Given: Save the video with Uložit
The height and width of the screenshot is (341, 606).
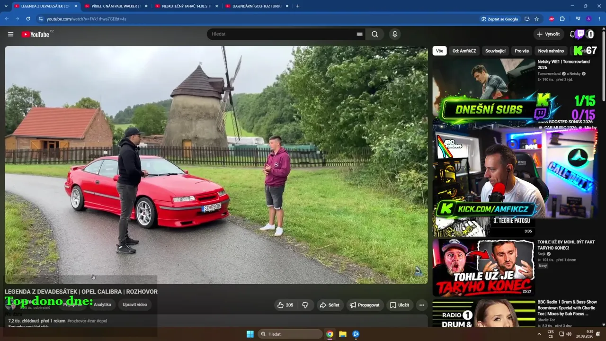Looking at the screenshot, I should tap(399, 305).
